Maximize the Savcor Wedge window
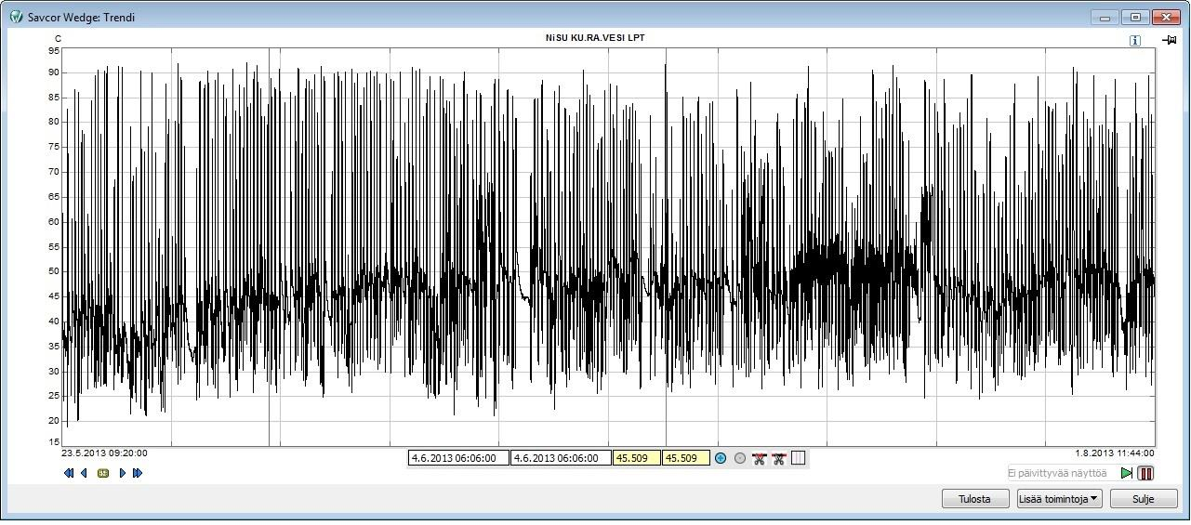 1135,18
